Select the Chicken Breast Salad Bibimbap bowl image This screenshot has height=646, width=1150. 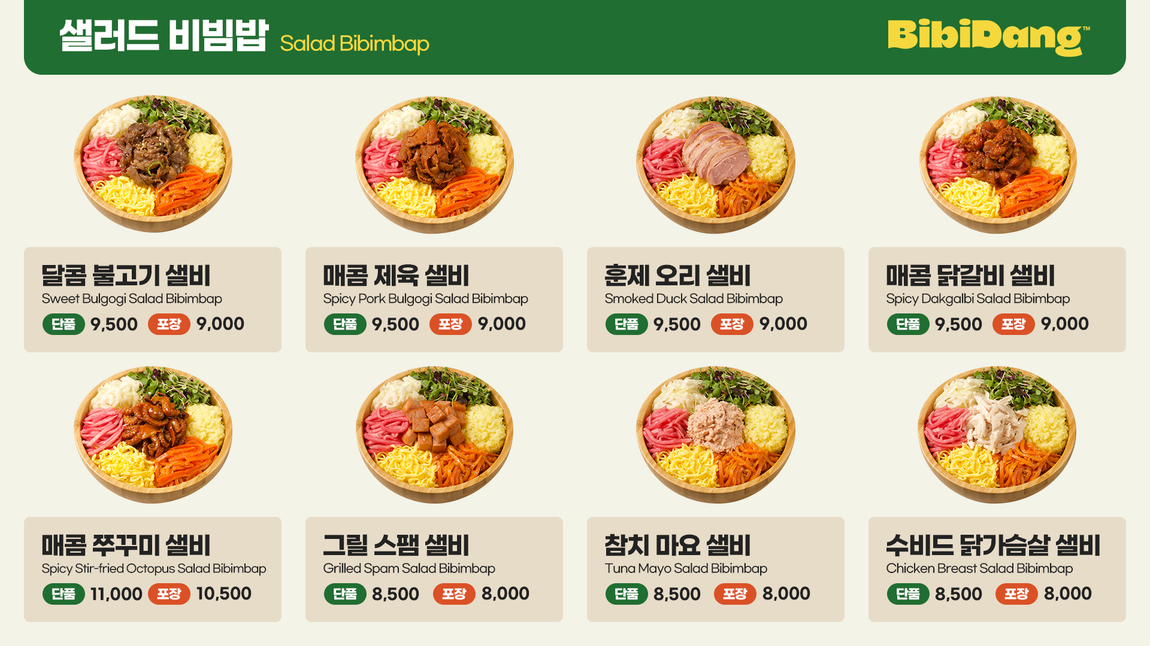click(x=997, y=434)
